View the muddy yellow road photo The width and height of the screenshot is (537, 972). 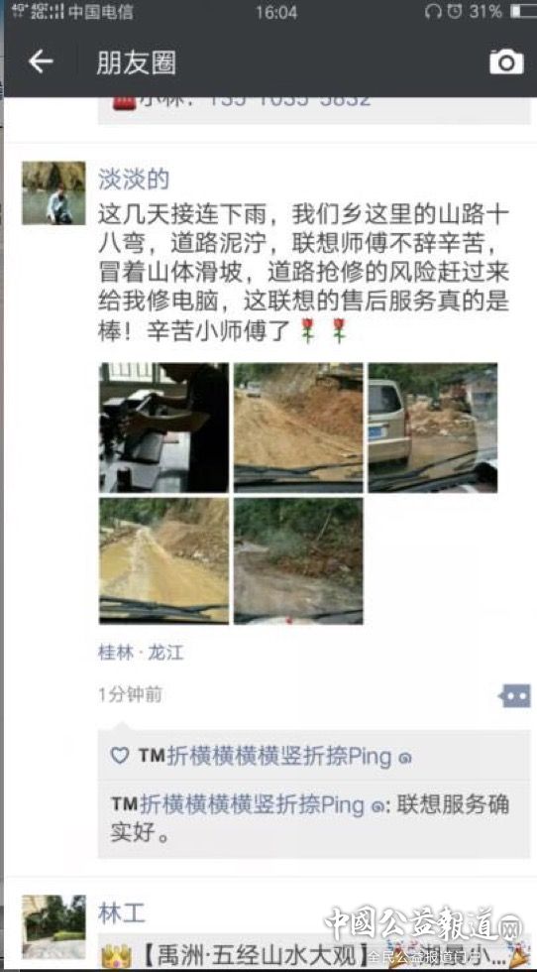pos(163,560)
